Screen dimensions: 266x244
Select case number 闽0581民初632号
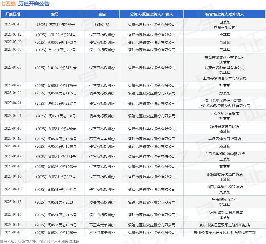56,177
